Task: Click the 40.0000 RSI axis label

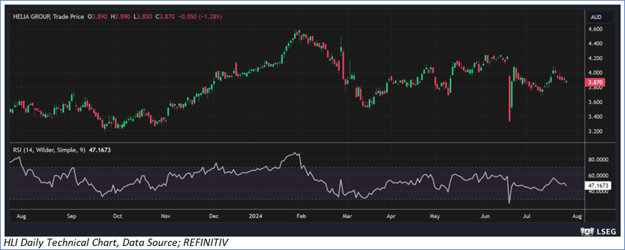Action: click(598, 191)
